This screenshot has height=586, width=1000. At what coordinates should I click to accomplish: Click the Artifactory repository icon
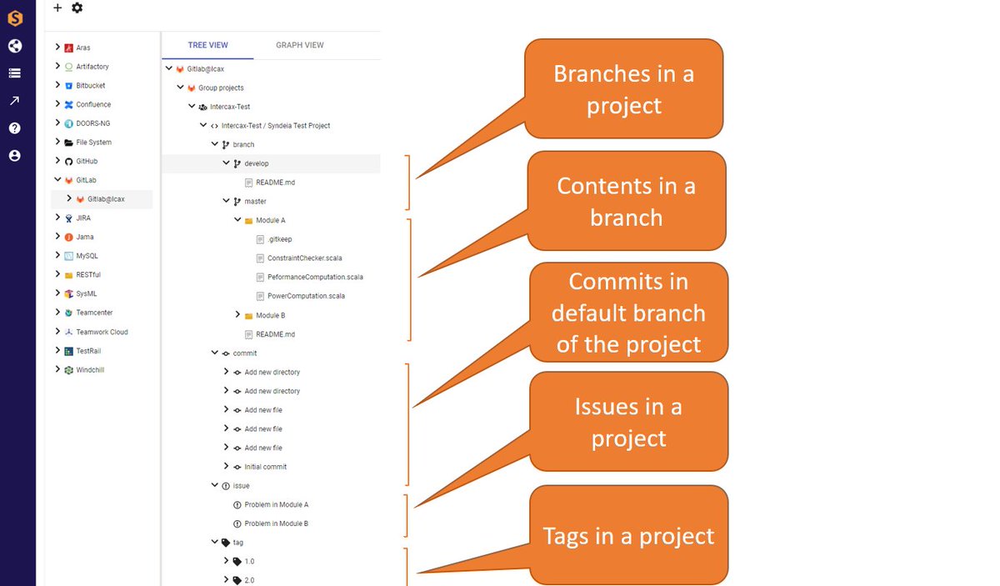click(69, 67)
